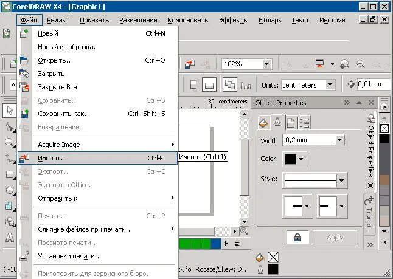
Task: Click the document palette right arrow
Action: [x=226, y=243]
